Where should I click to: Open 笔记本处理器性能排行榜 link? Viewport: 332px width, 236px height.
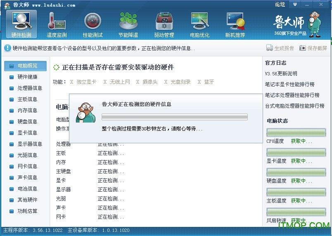(x=292, y=95)
